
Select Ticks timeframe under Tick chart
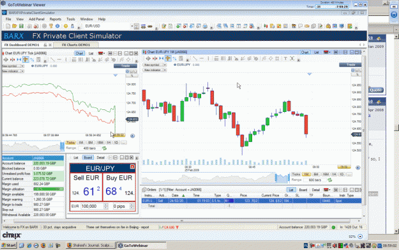70,143
